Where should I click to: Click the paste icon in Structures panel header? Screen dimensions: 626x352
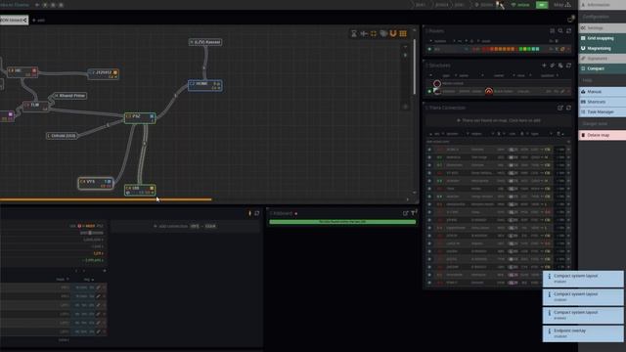(x=560, y=66)
